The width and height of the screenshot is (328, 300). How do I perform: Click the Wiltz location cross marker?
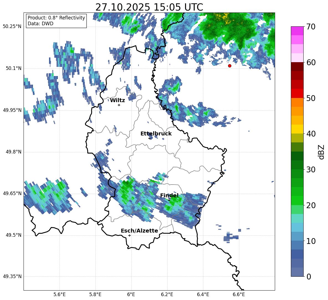point(119,105)
